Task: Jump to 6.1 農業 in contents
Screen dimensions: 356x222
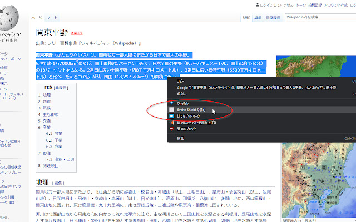Action: pyautogui.click(x=54, y=134)
